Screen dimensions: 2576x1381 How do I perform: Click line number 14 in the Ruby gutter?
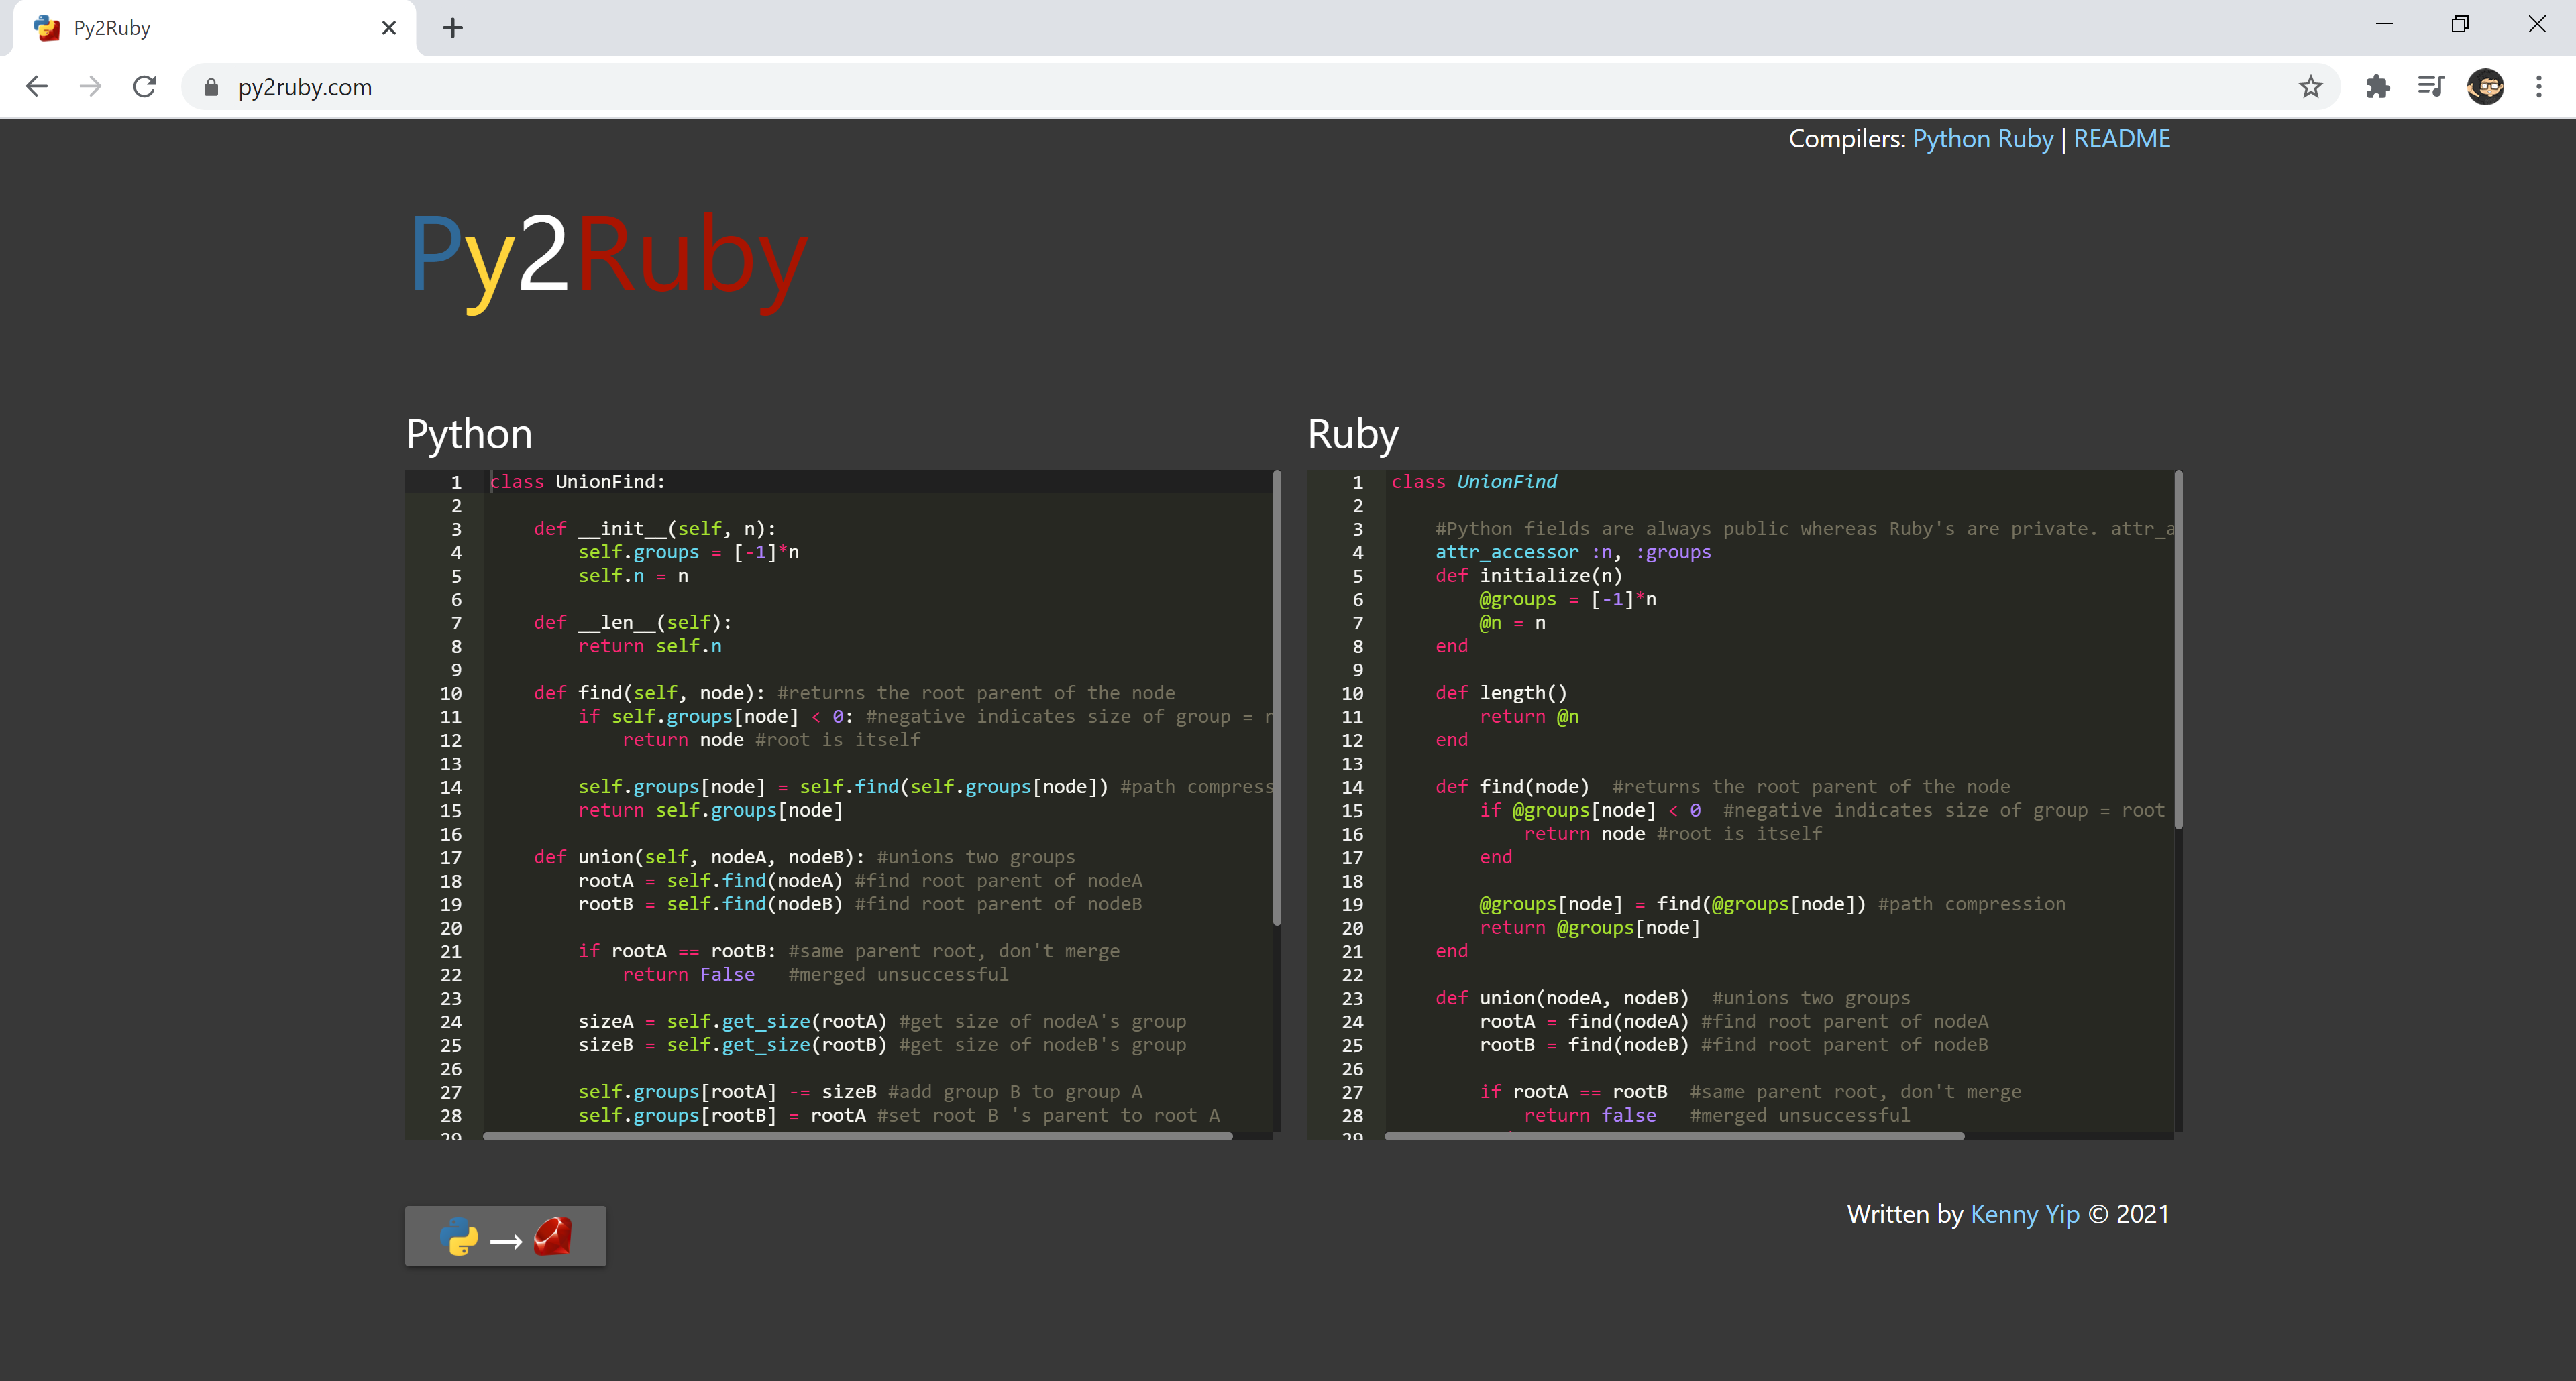[1352, 788]
